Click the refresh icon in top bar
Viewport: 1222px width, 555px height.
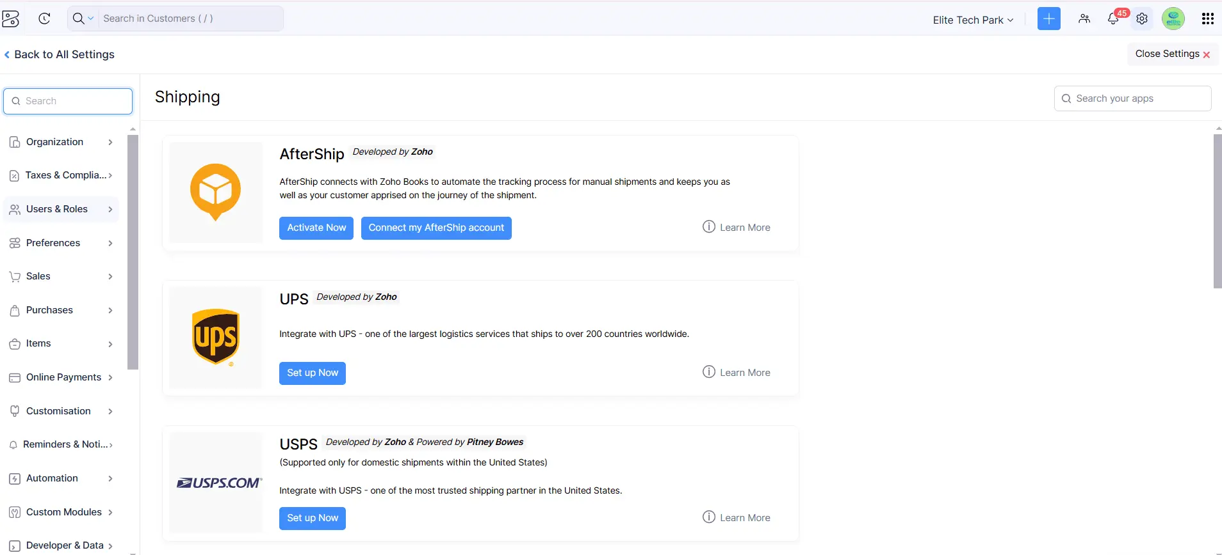tap(44, 19)
